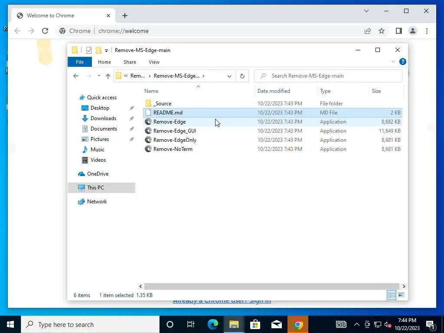
Task: Click Already a Chrome user sign in link
Action: (222, 302)
